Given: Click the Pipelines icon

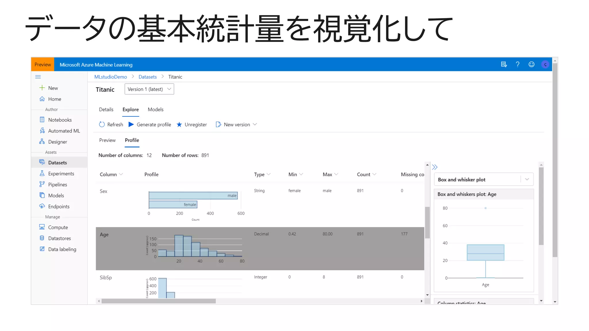Looking at the screenshot, I should pyautogui.click(x=42, y=184).
